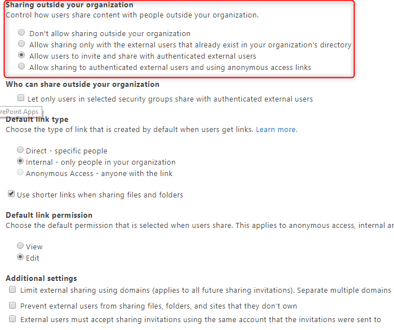
Task: Enable limit external sharing using domains
Action: tap(12, 289)
